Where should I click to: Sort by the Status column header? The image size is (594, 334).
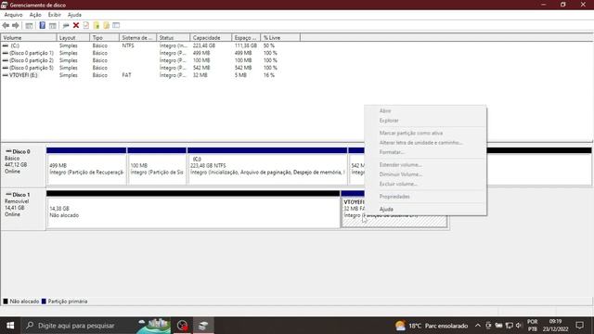click(x=174, y=38)
